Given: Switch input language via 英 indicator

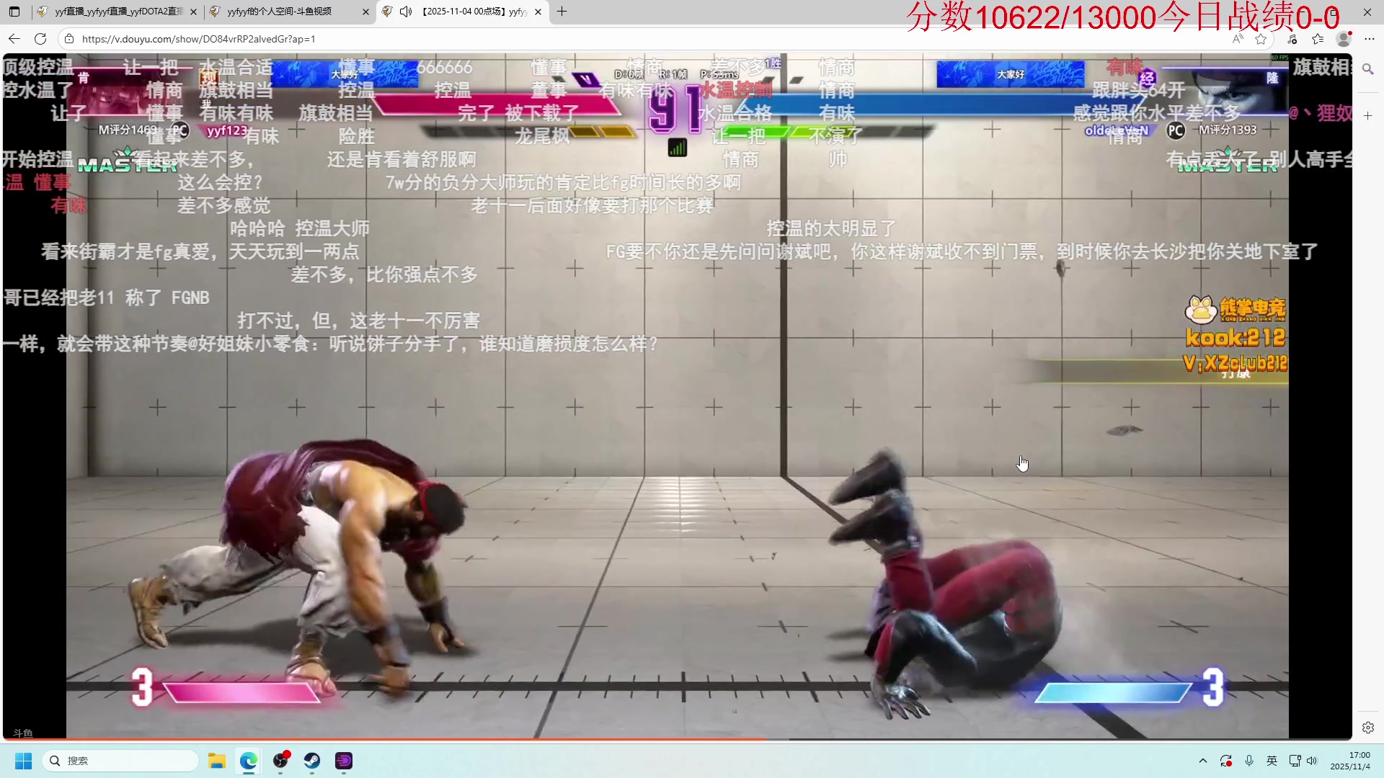Looking at the screenshot, I should 1272,761.
